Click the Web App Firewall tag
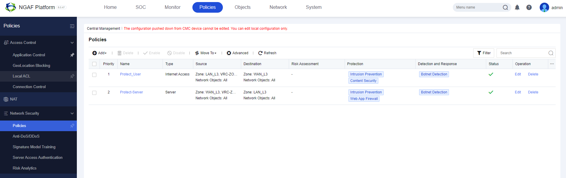The image size is (566, 178). tap(364, 99)
